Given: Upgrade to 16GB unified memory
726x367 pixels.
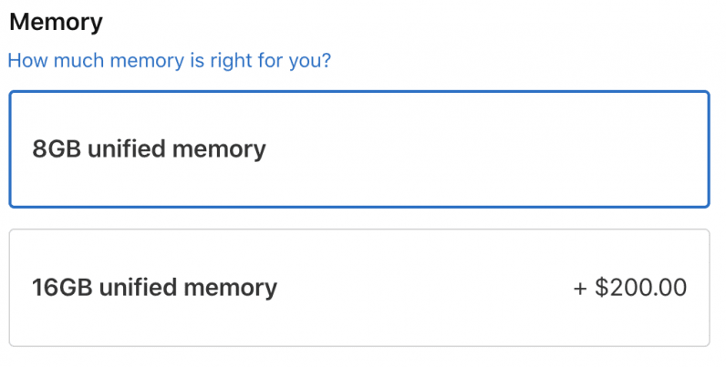Looking at the screenshot, I should (x=358, y=288).
